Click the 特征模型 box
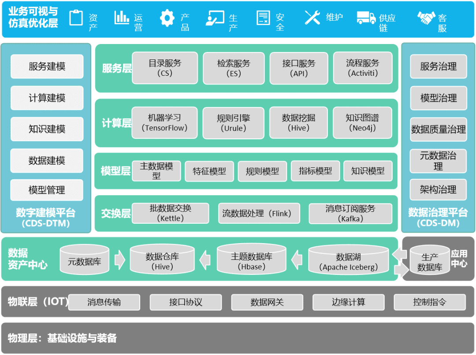This screenshot has height=355, width=476. (209, 171)
